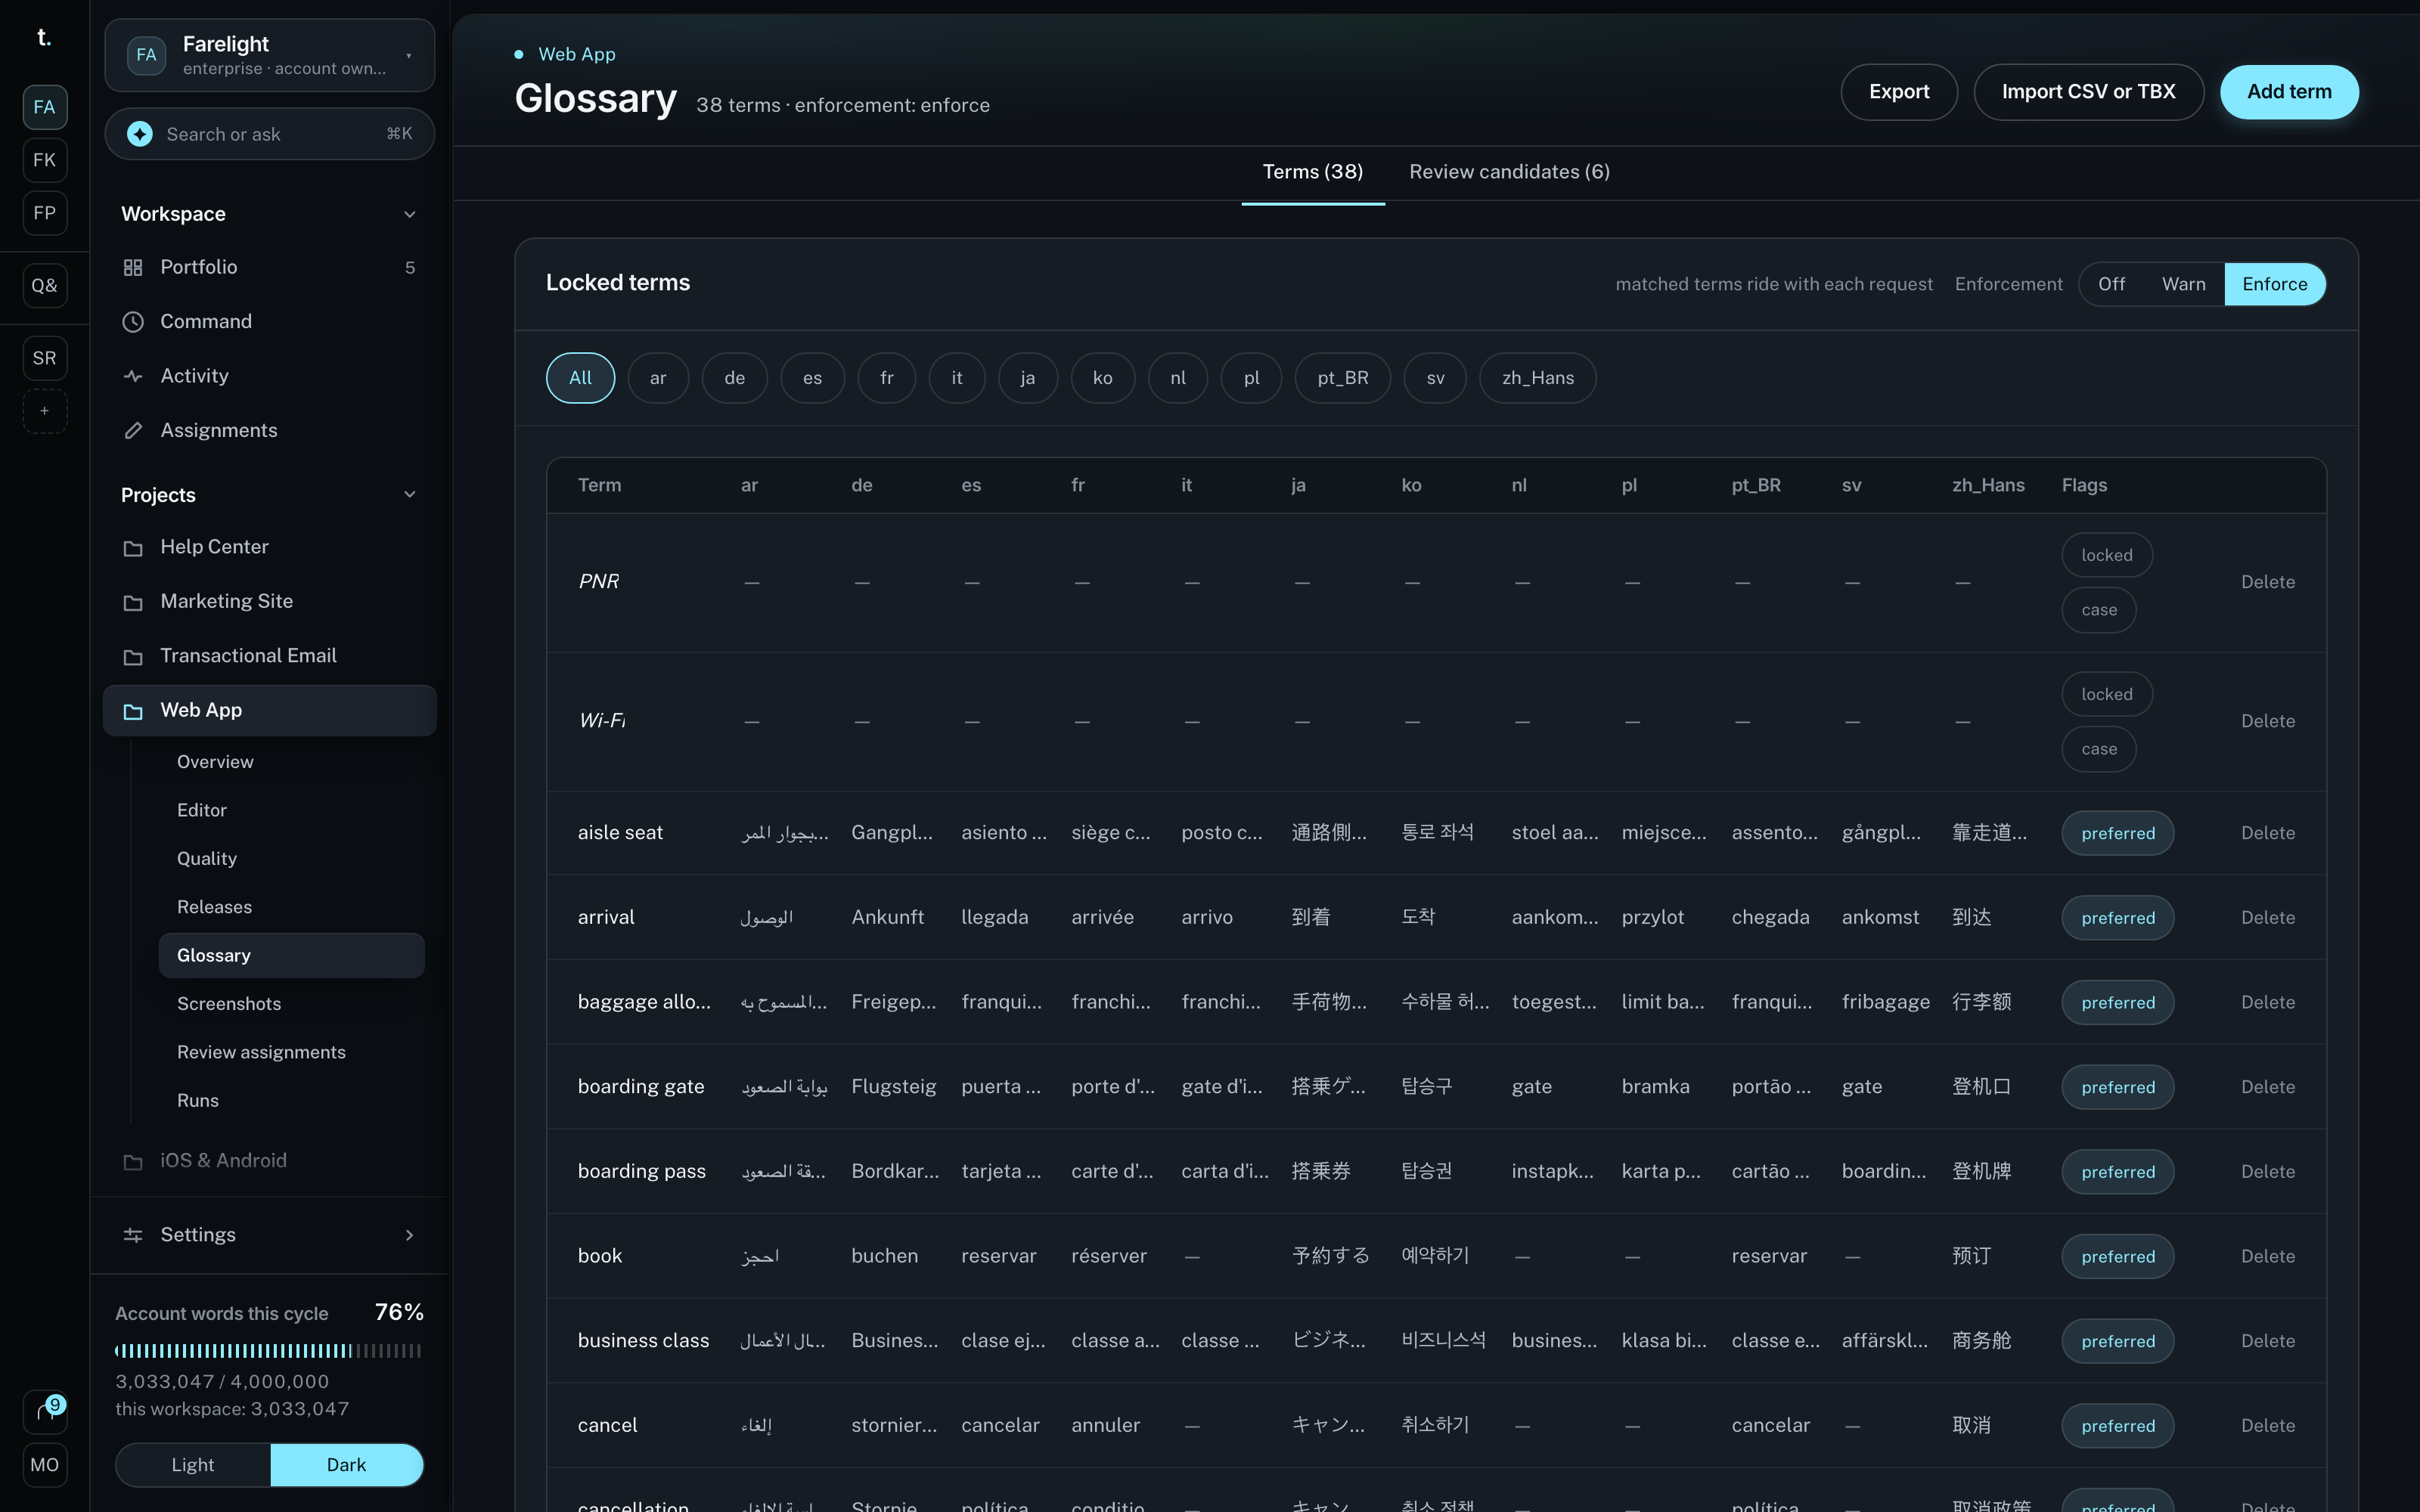The width and height of the screenshot is (2420, 1512).
Task: Set enforcement to Warn
Action: [2183, 284]
